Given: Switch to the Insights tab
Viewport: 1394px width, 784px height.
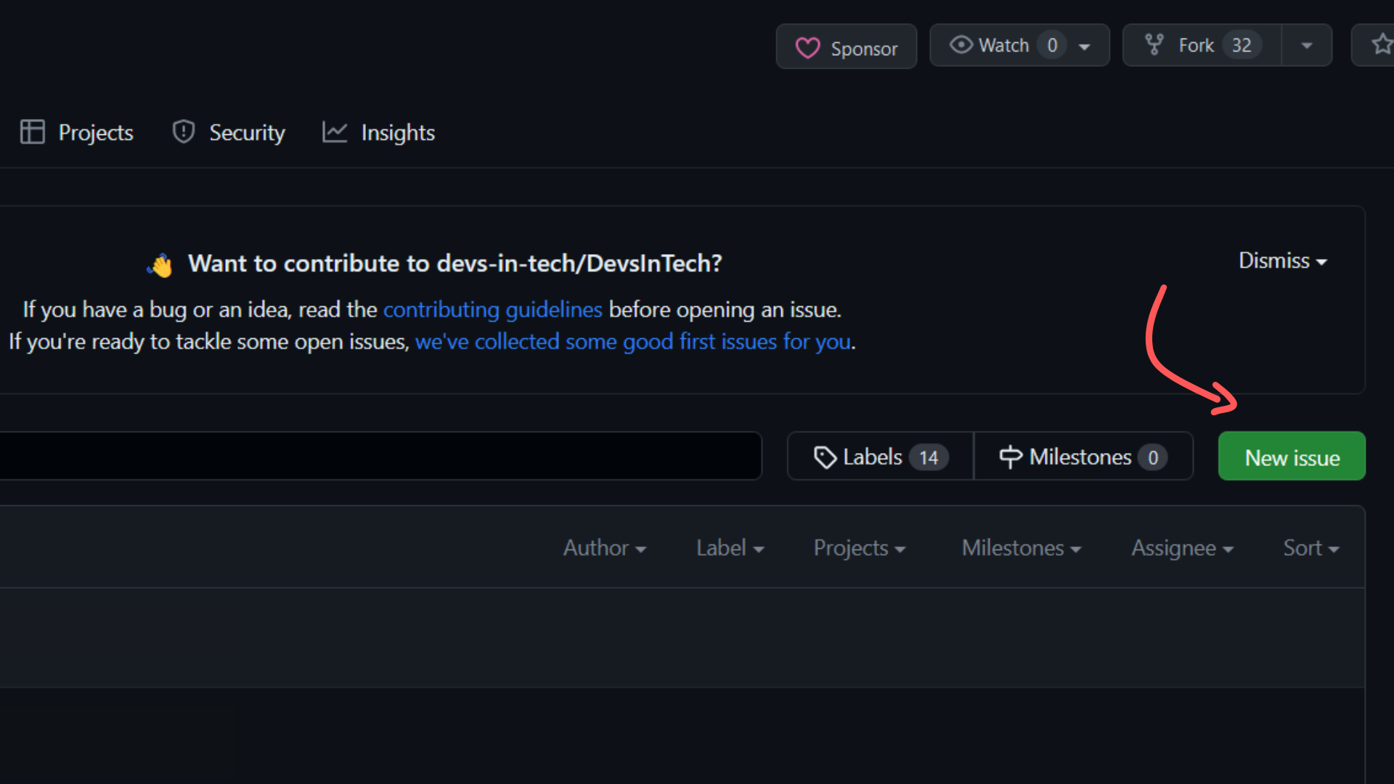Looking at the screenshot, I should (397, 133).
